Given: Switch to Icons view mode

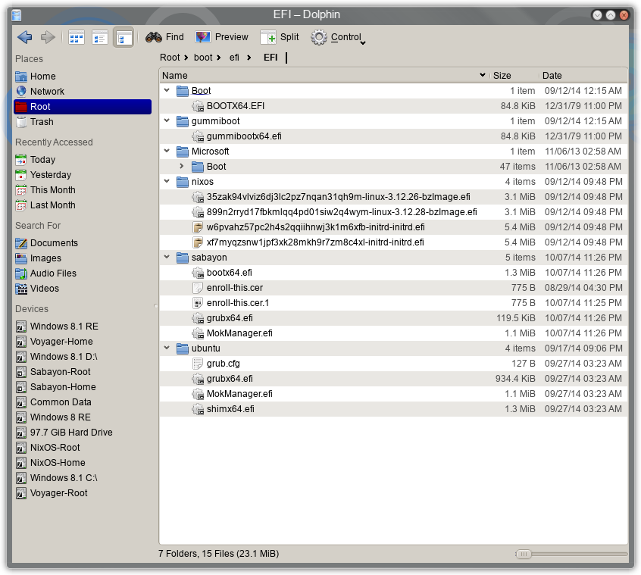Looking at the screenshot, I should tap(77, 38).
